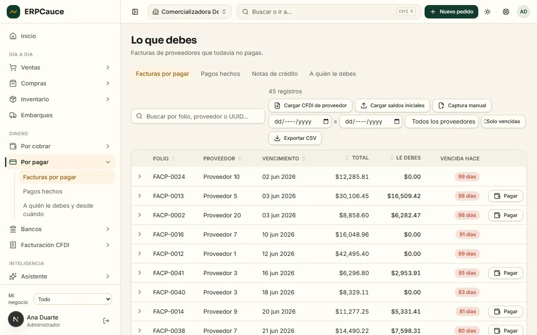The height and width of the screenshot is (335, 537).
Task: Click the FACP-0016 folio cell
Action: [168, 234]
